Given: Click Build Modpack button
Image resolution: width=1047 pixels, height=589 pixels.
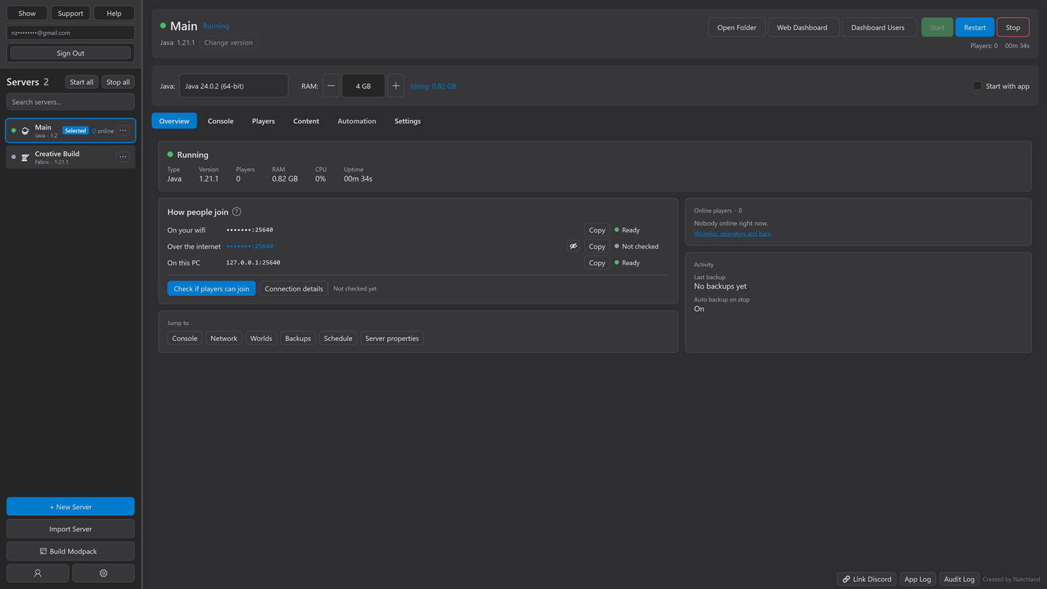Looking at the screenshot, I should 71,551.
